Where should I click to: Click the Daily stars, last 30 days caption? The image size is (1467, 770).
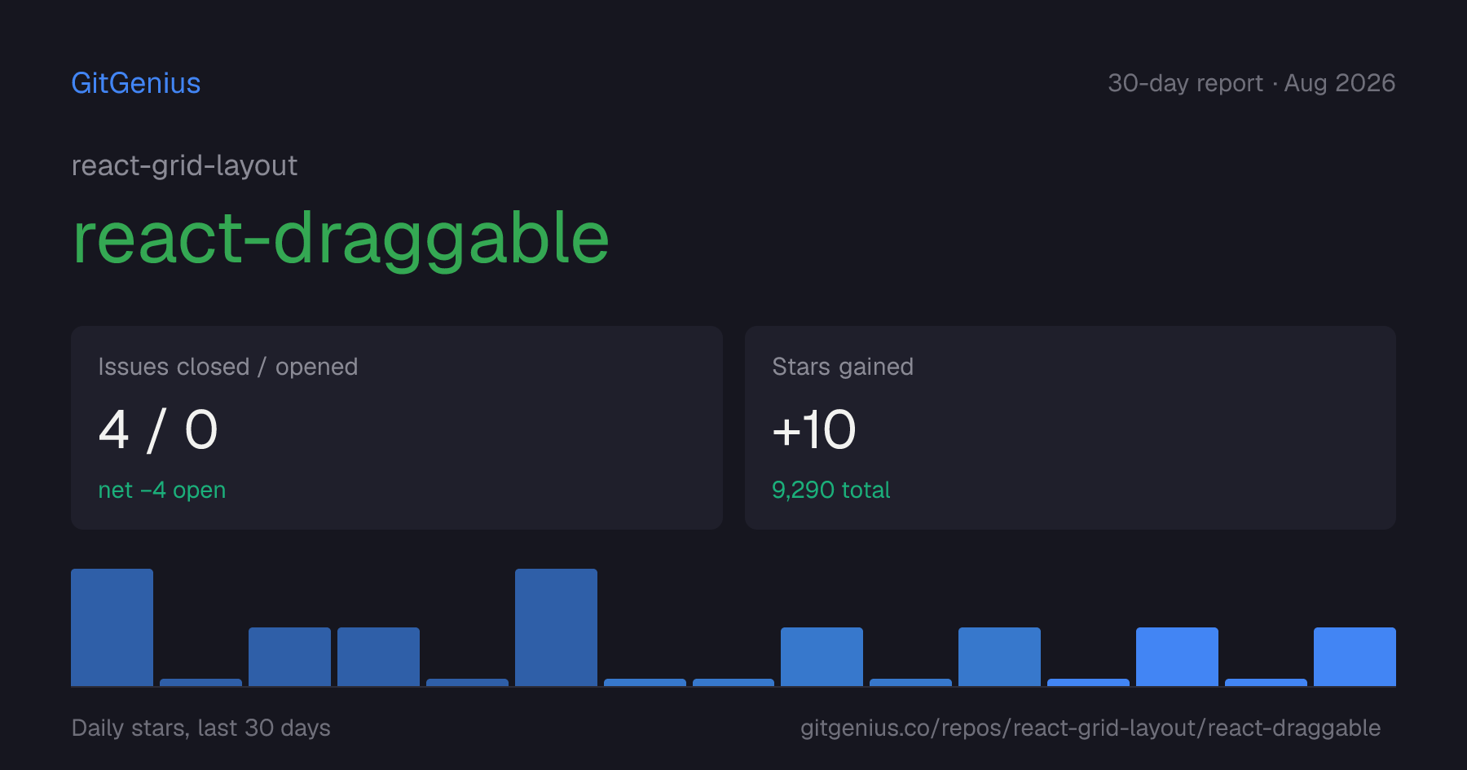200,728
